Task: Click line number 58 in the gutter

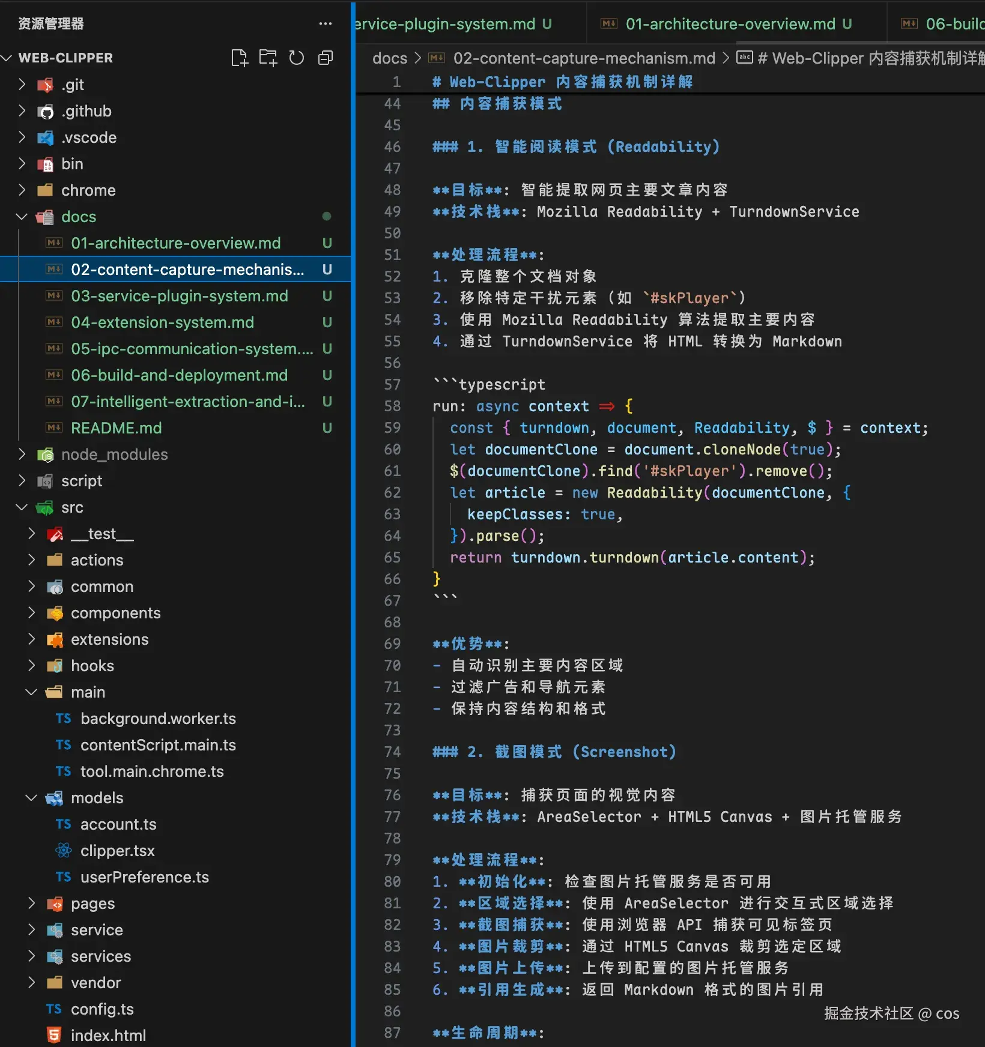Action: pos(392,406)
